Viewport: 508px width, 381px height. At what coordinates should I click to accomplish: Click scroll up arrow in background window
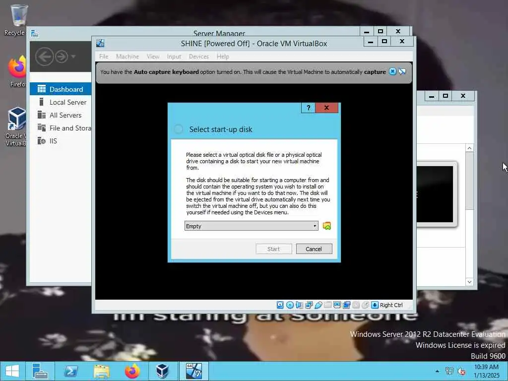(469, 148)
